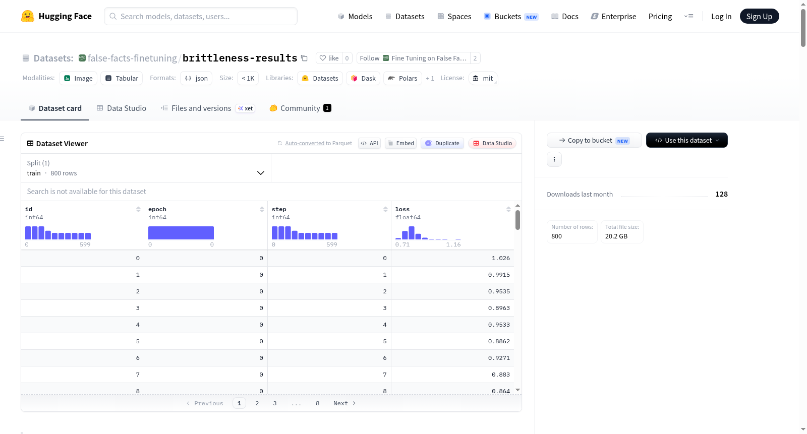This screenshot has height=434, width=807.
Task: Open the left sidebar menu icon
Action: [x=2, y=139]
